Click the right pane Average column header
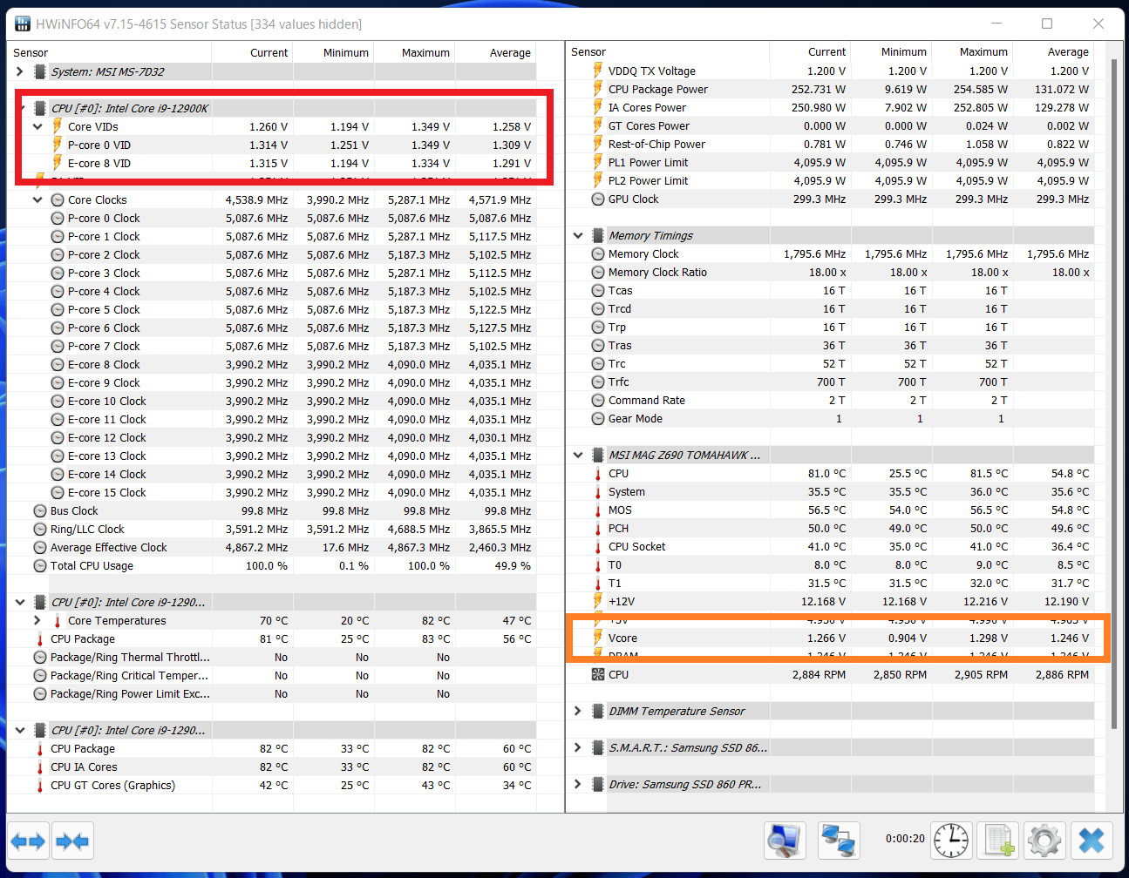The image size is (1129, 878). pyautogui.click(x=1054, y=51)
